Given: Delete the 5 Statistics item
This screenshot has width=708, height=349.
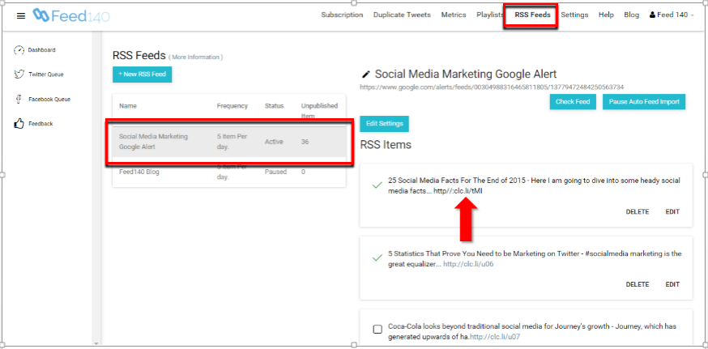Looking at the screenshot, I should (x=637, y=284).
